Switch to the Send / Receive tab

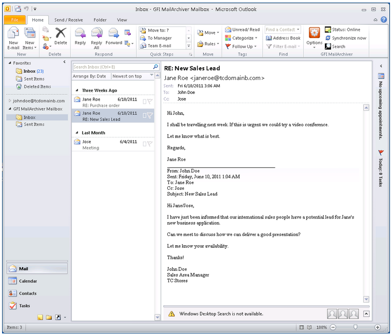pos(69,19)
